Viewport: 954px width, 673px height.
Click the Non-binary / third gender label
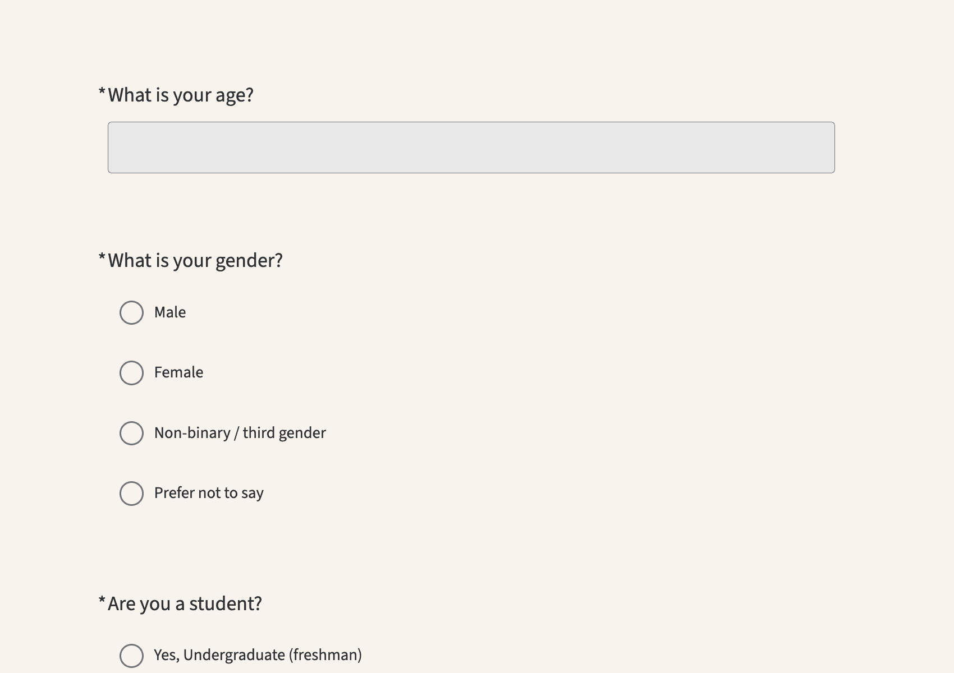pyautogui.click(x=240, y=432)
